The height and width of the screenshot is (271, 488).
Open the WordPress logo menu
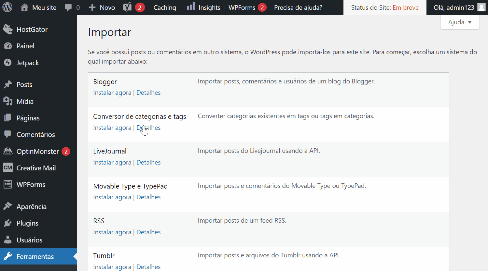7,7
